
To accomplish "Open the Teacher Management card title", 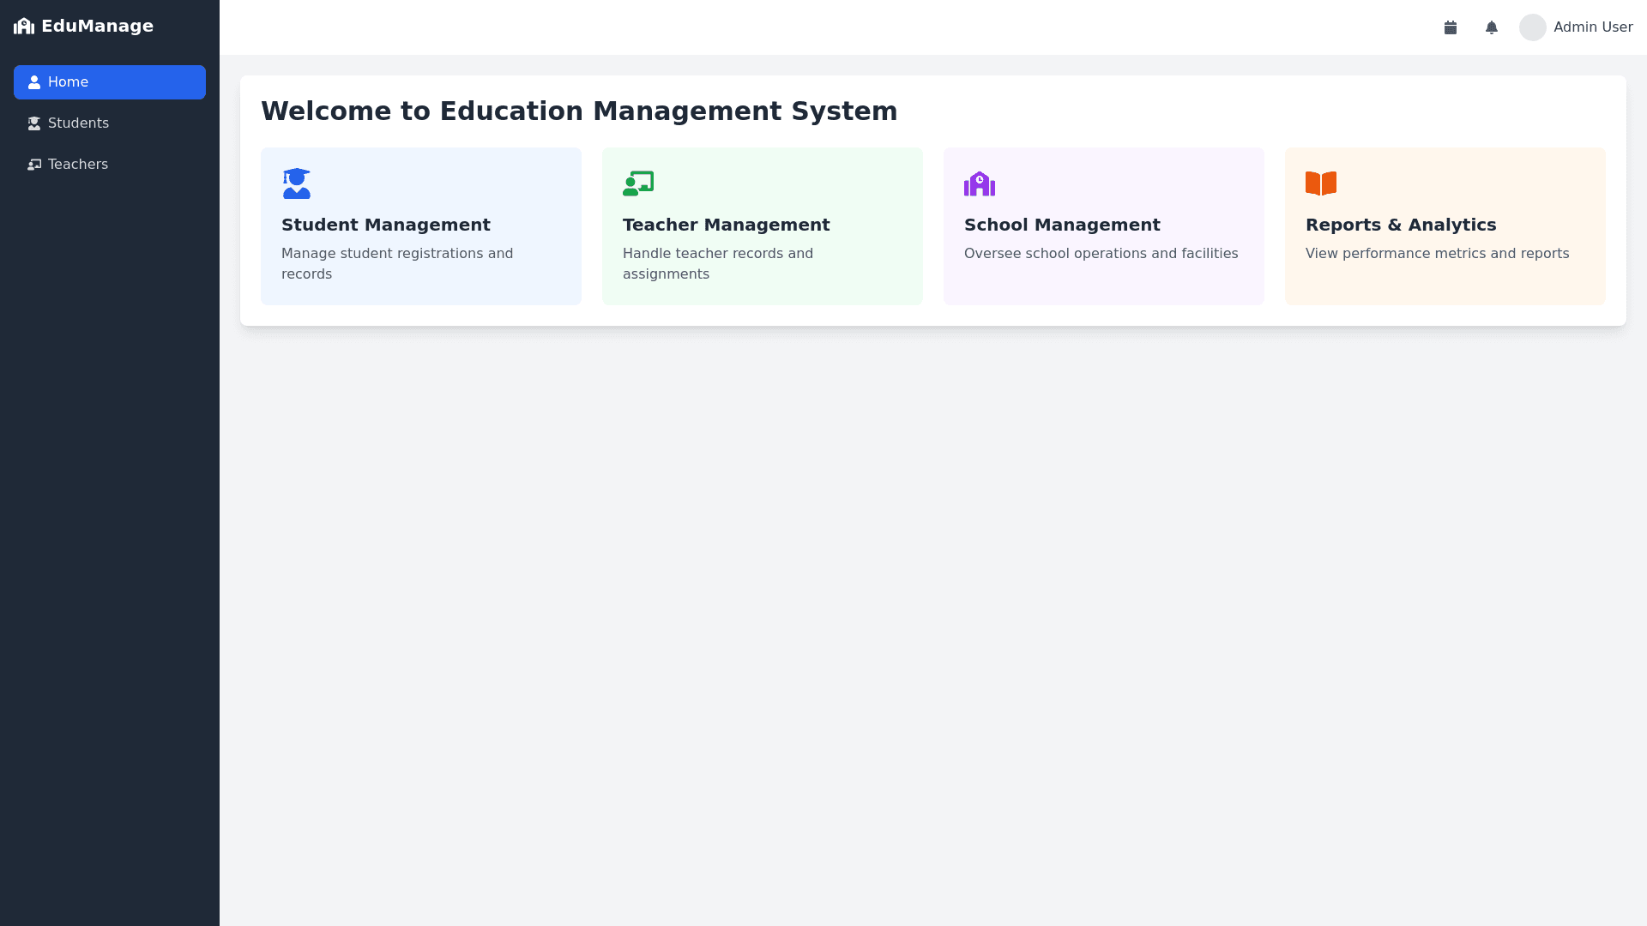I will tap(727, 225).
